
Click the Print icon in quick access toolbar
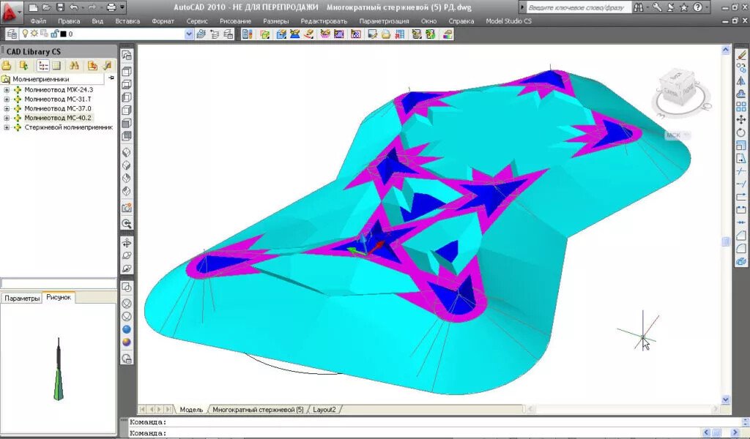pyautogui.click(x=111, y=7)
